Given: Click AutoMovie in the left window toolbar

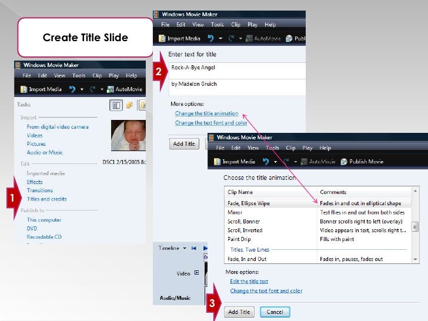Looking at the screenshot, I should point(125,89).
